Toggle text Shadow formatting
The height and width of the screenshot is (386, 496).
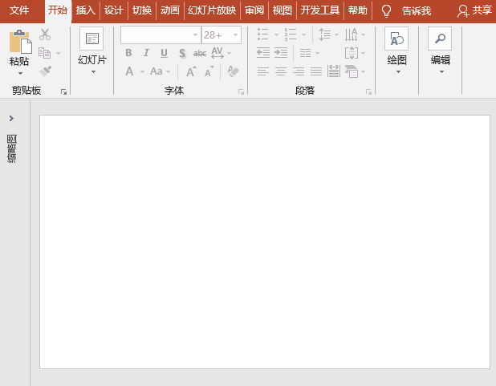[x=182, y=53]
